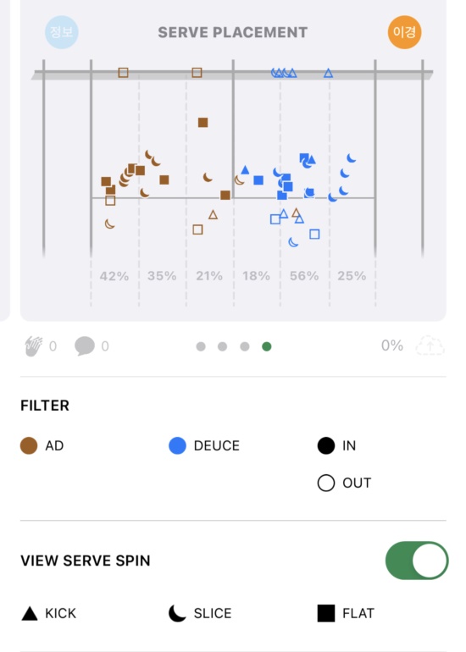Tap the 0% upload progress label
466x652 pixels.
click(x=392, y=345)
